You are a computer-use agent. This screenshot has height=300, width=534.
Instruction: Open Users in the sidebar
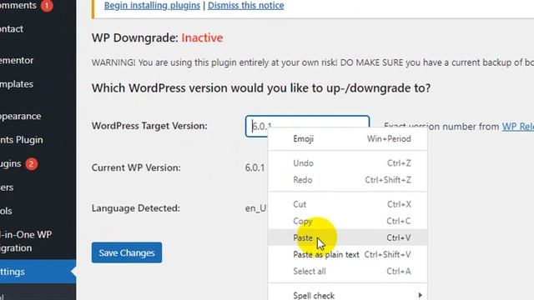(7, 187)
